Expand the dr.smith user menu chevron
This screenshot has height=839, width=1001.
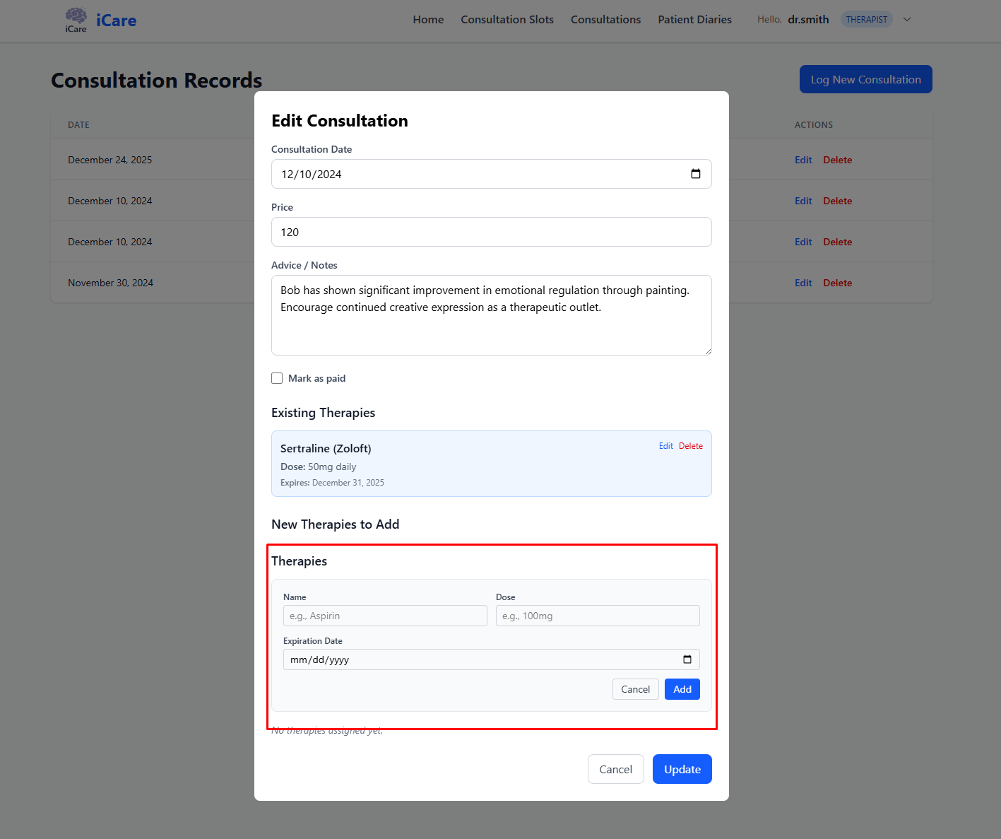pos(907,20)
